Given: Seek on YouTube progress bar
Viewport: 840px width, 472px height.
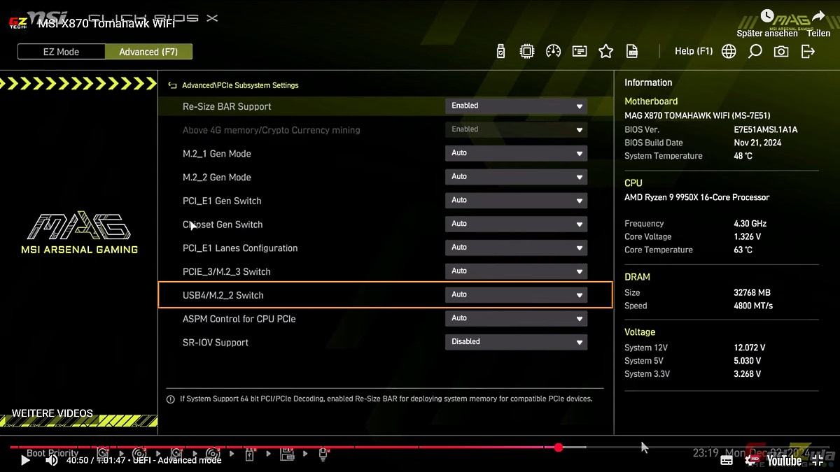Looking at the screenshot, I should tap(420, 448).
